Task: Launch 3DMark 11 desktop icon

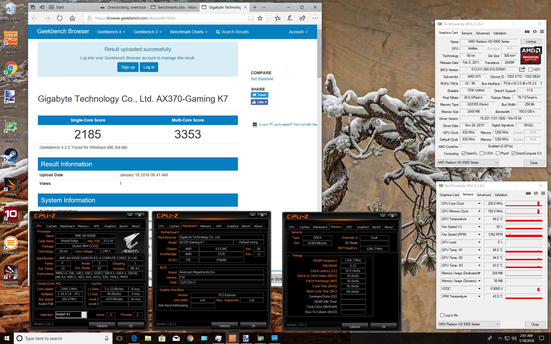Action: 11,245
